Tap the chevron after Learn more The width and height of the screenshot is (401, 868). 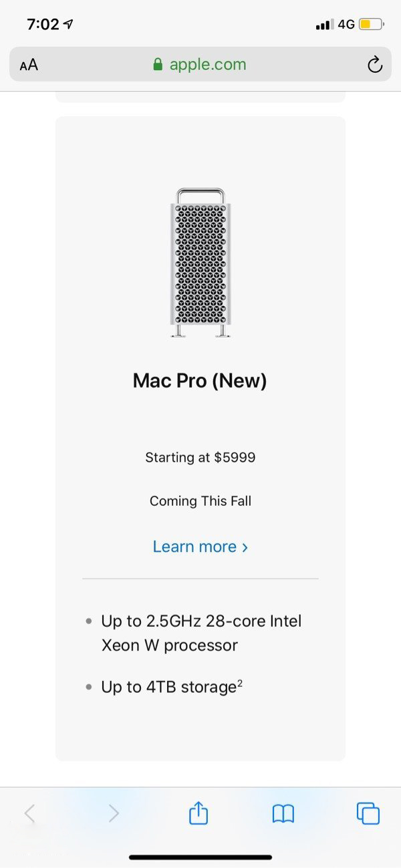pos(245,547)
